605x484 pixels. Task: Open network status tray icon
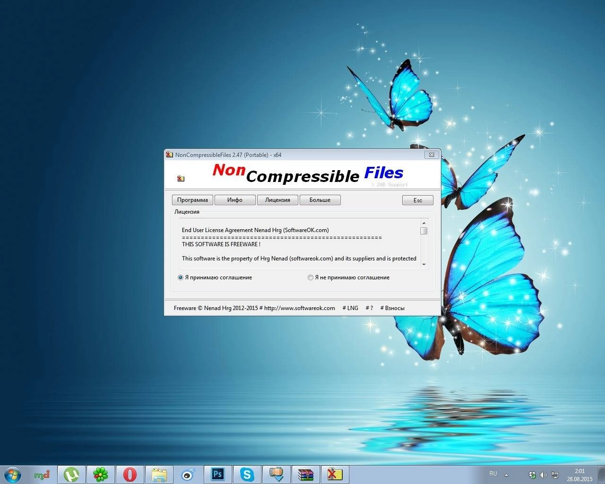point(555,475)
